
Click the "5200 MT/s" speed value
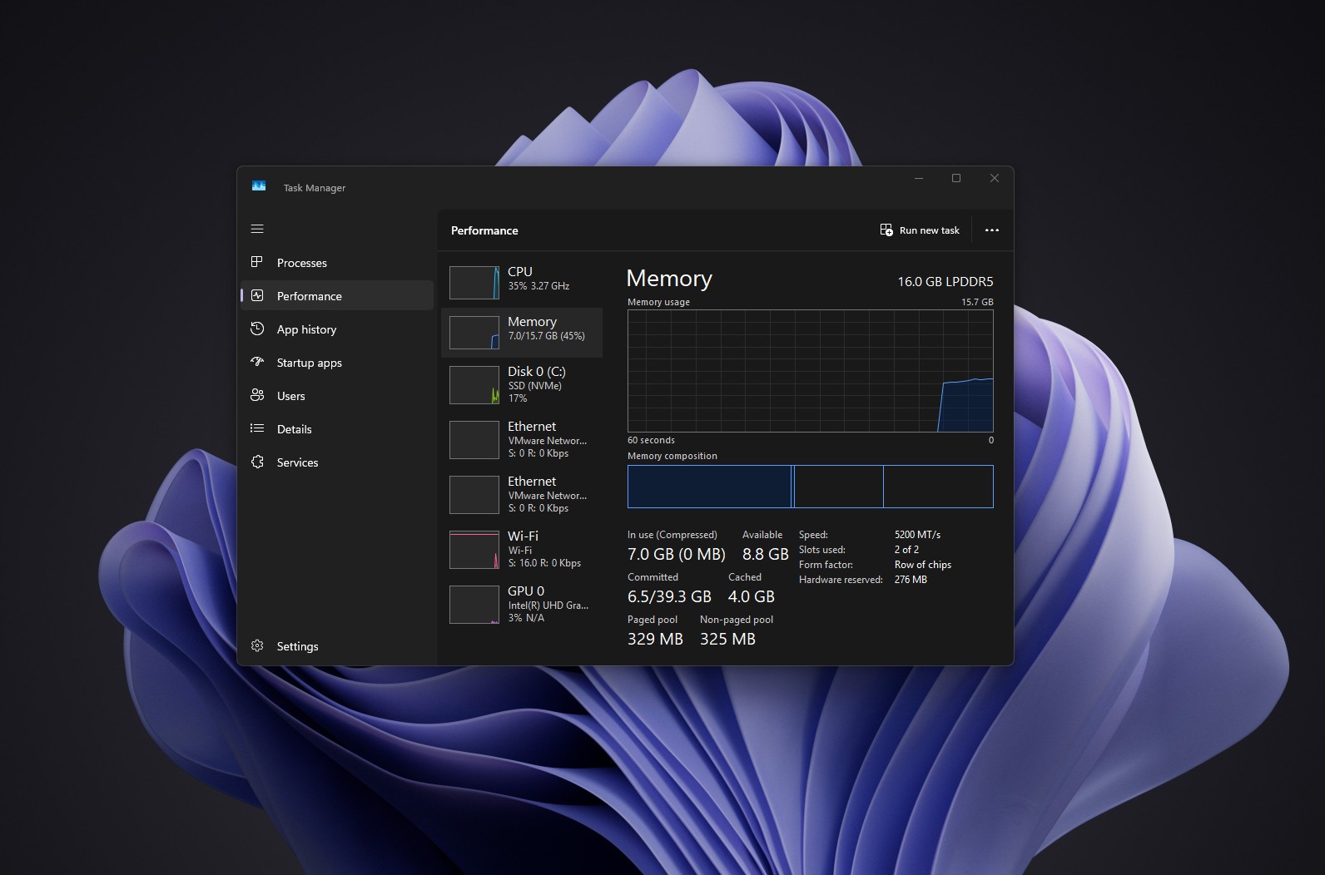click(917, 535)
